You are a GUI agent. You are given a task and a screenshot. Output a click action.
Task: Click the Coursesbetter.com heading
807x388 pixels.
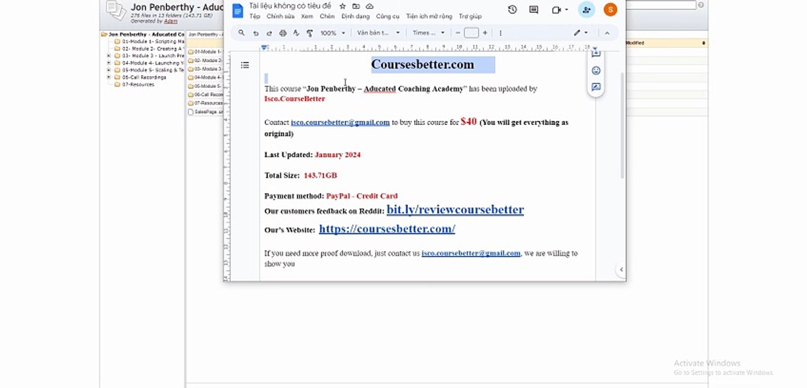pyautogui.click(x=422, y=65)
